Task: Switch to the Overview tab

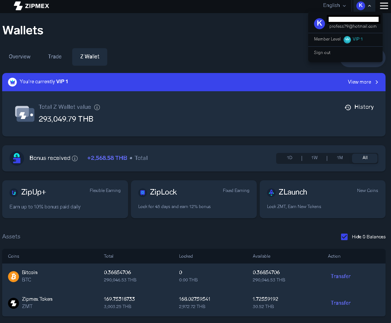Action: [x=20, y=57]
